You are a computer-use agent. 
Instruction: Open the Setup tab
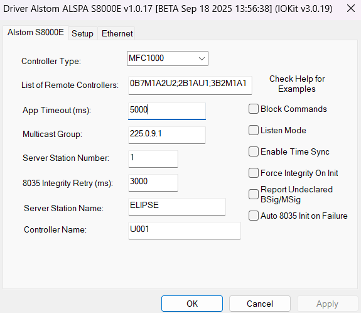82,34
